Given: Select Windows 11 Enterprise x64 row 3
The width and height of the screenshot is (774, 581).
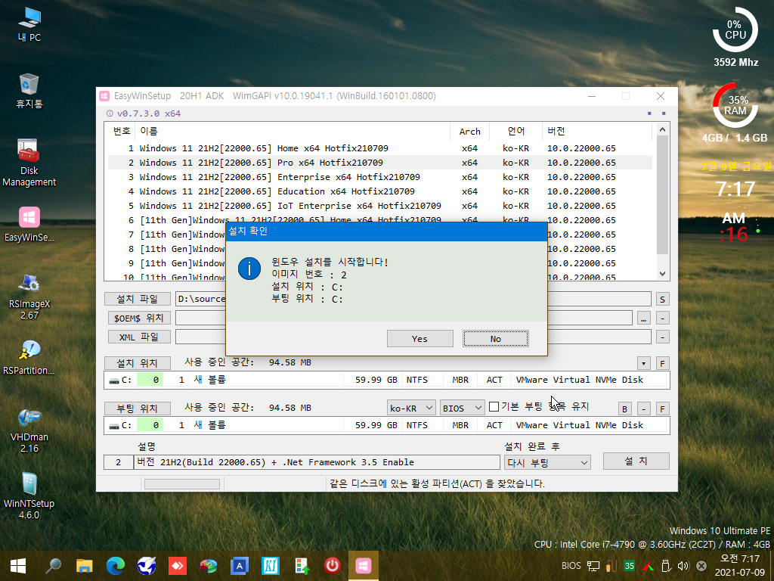Looking at the screenshot, I should (380, 177).
